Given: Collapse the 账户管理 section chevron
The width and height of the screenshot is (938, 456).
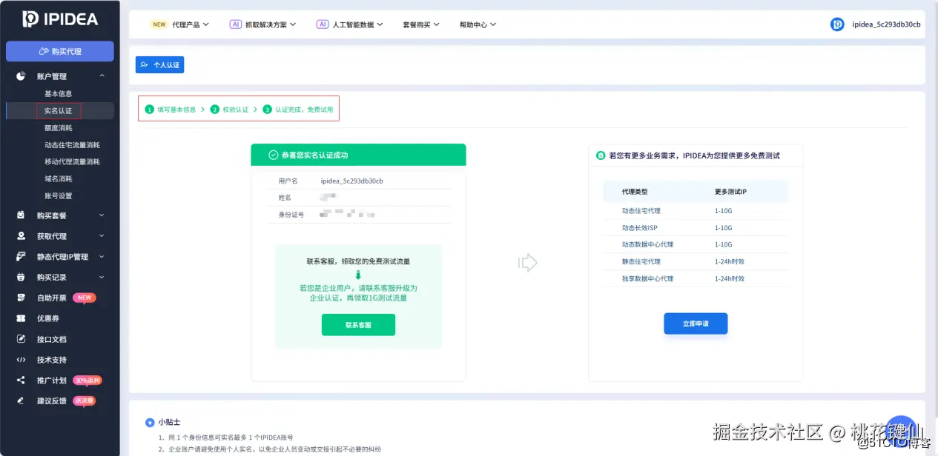Looking at the screenshot, I should pos(102,76).
